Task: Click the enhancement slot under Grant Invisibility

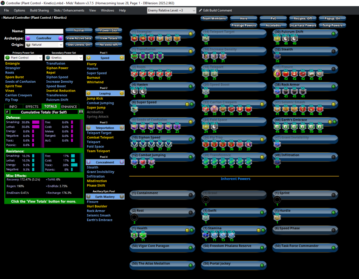Action: pyautogui.click(x=277, y=145)
